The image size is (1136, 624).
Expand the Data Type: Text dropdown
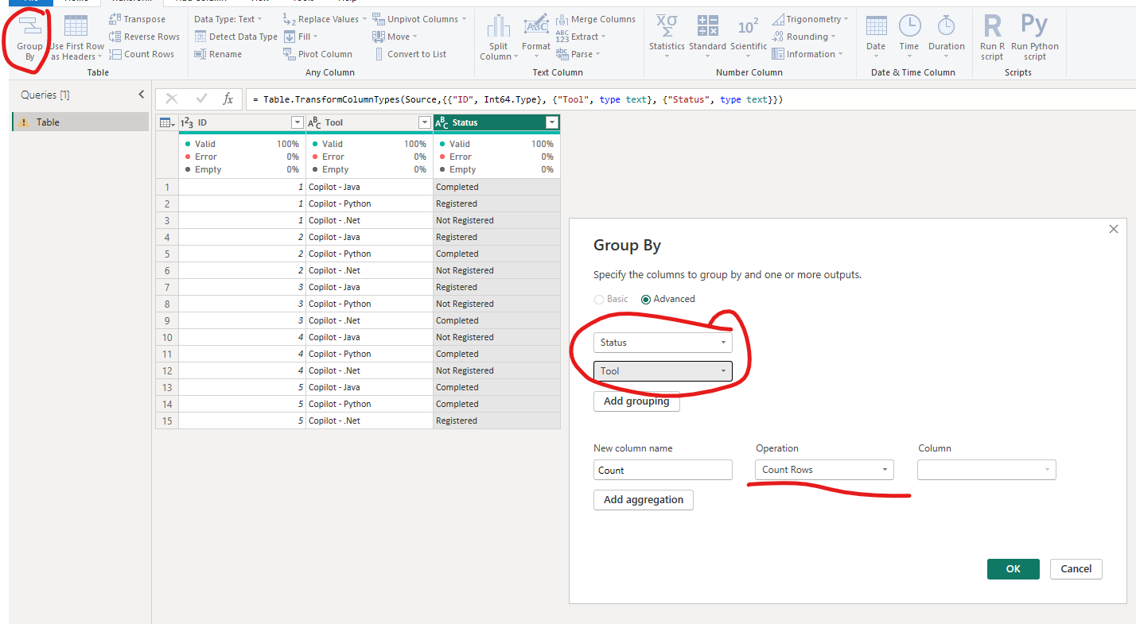228,19
